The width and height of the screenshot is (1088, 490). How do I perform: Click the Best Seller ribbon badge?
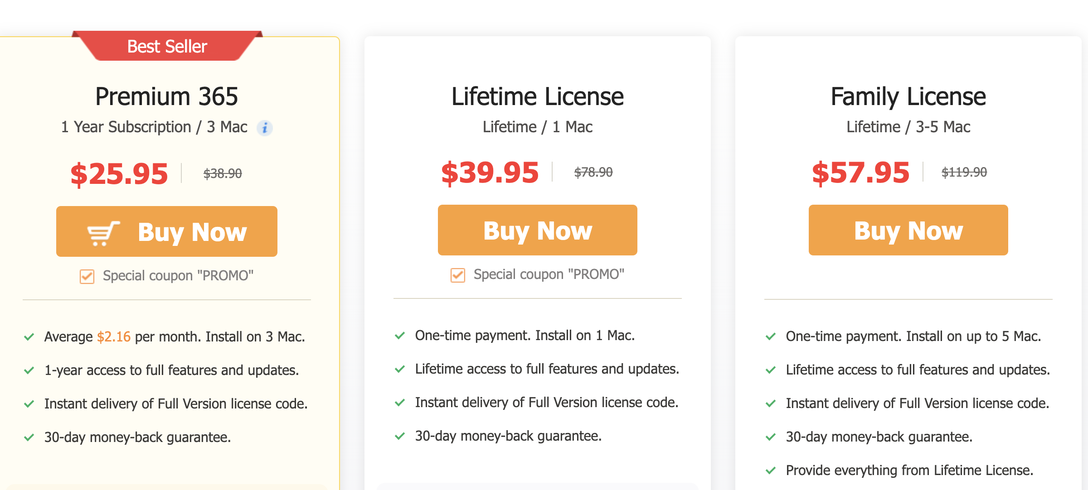167,46
